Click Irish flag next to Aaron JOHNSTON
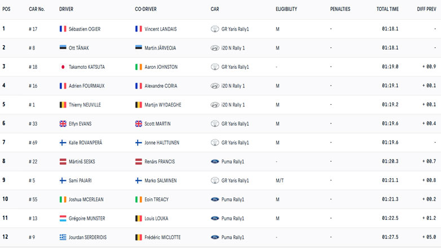Viewport: 441px width, 248px height. tap(139, 67)
